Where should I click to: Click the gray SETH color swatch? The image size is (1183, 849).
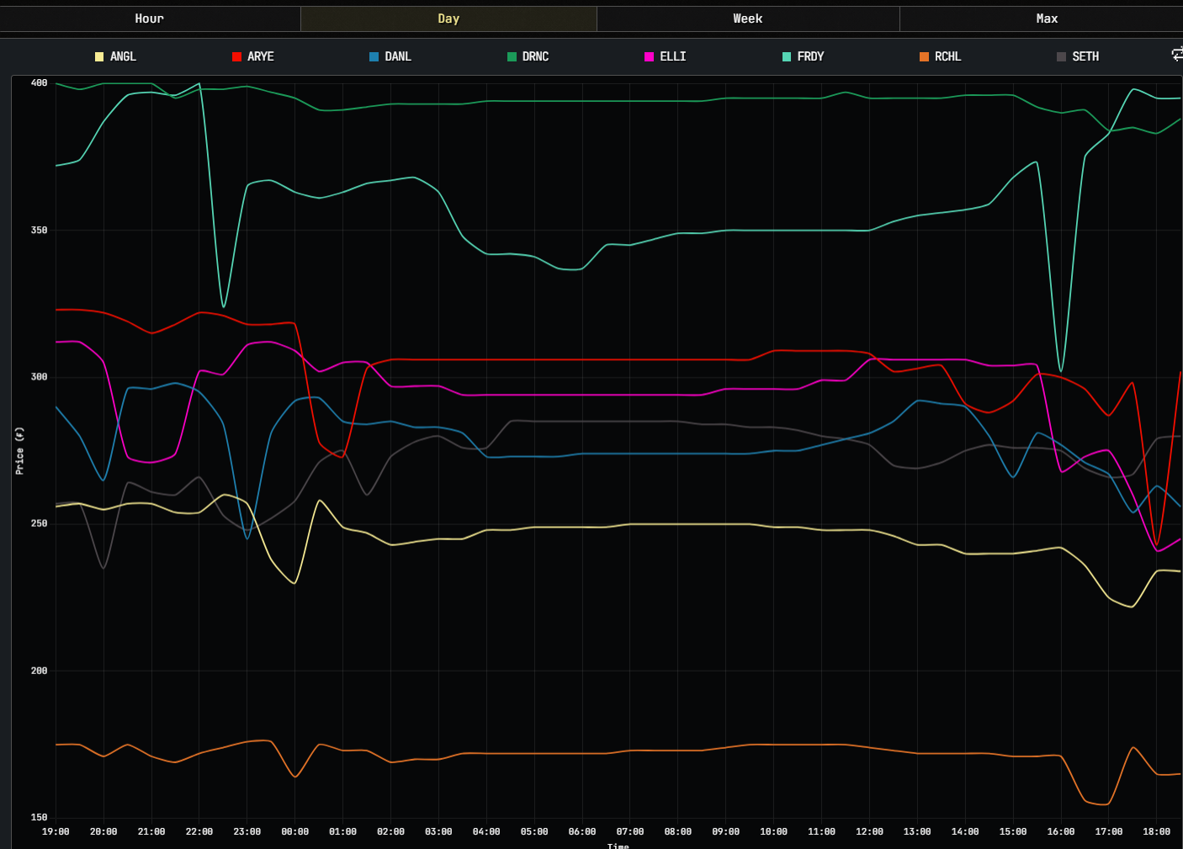[x=1061, y=56]
